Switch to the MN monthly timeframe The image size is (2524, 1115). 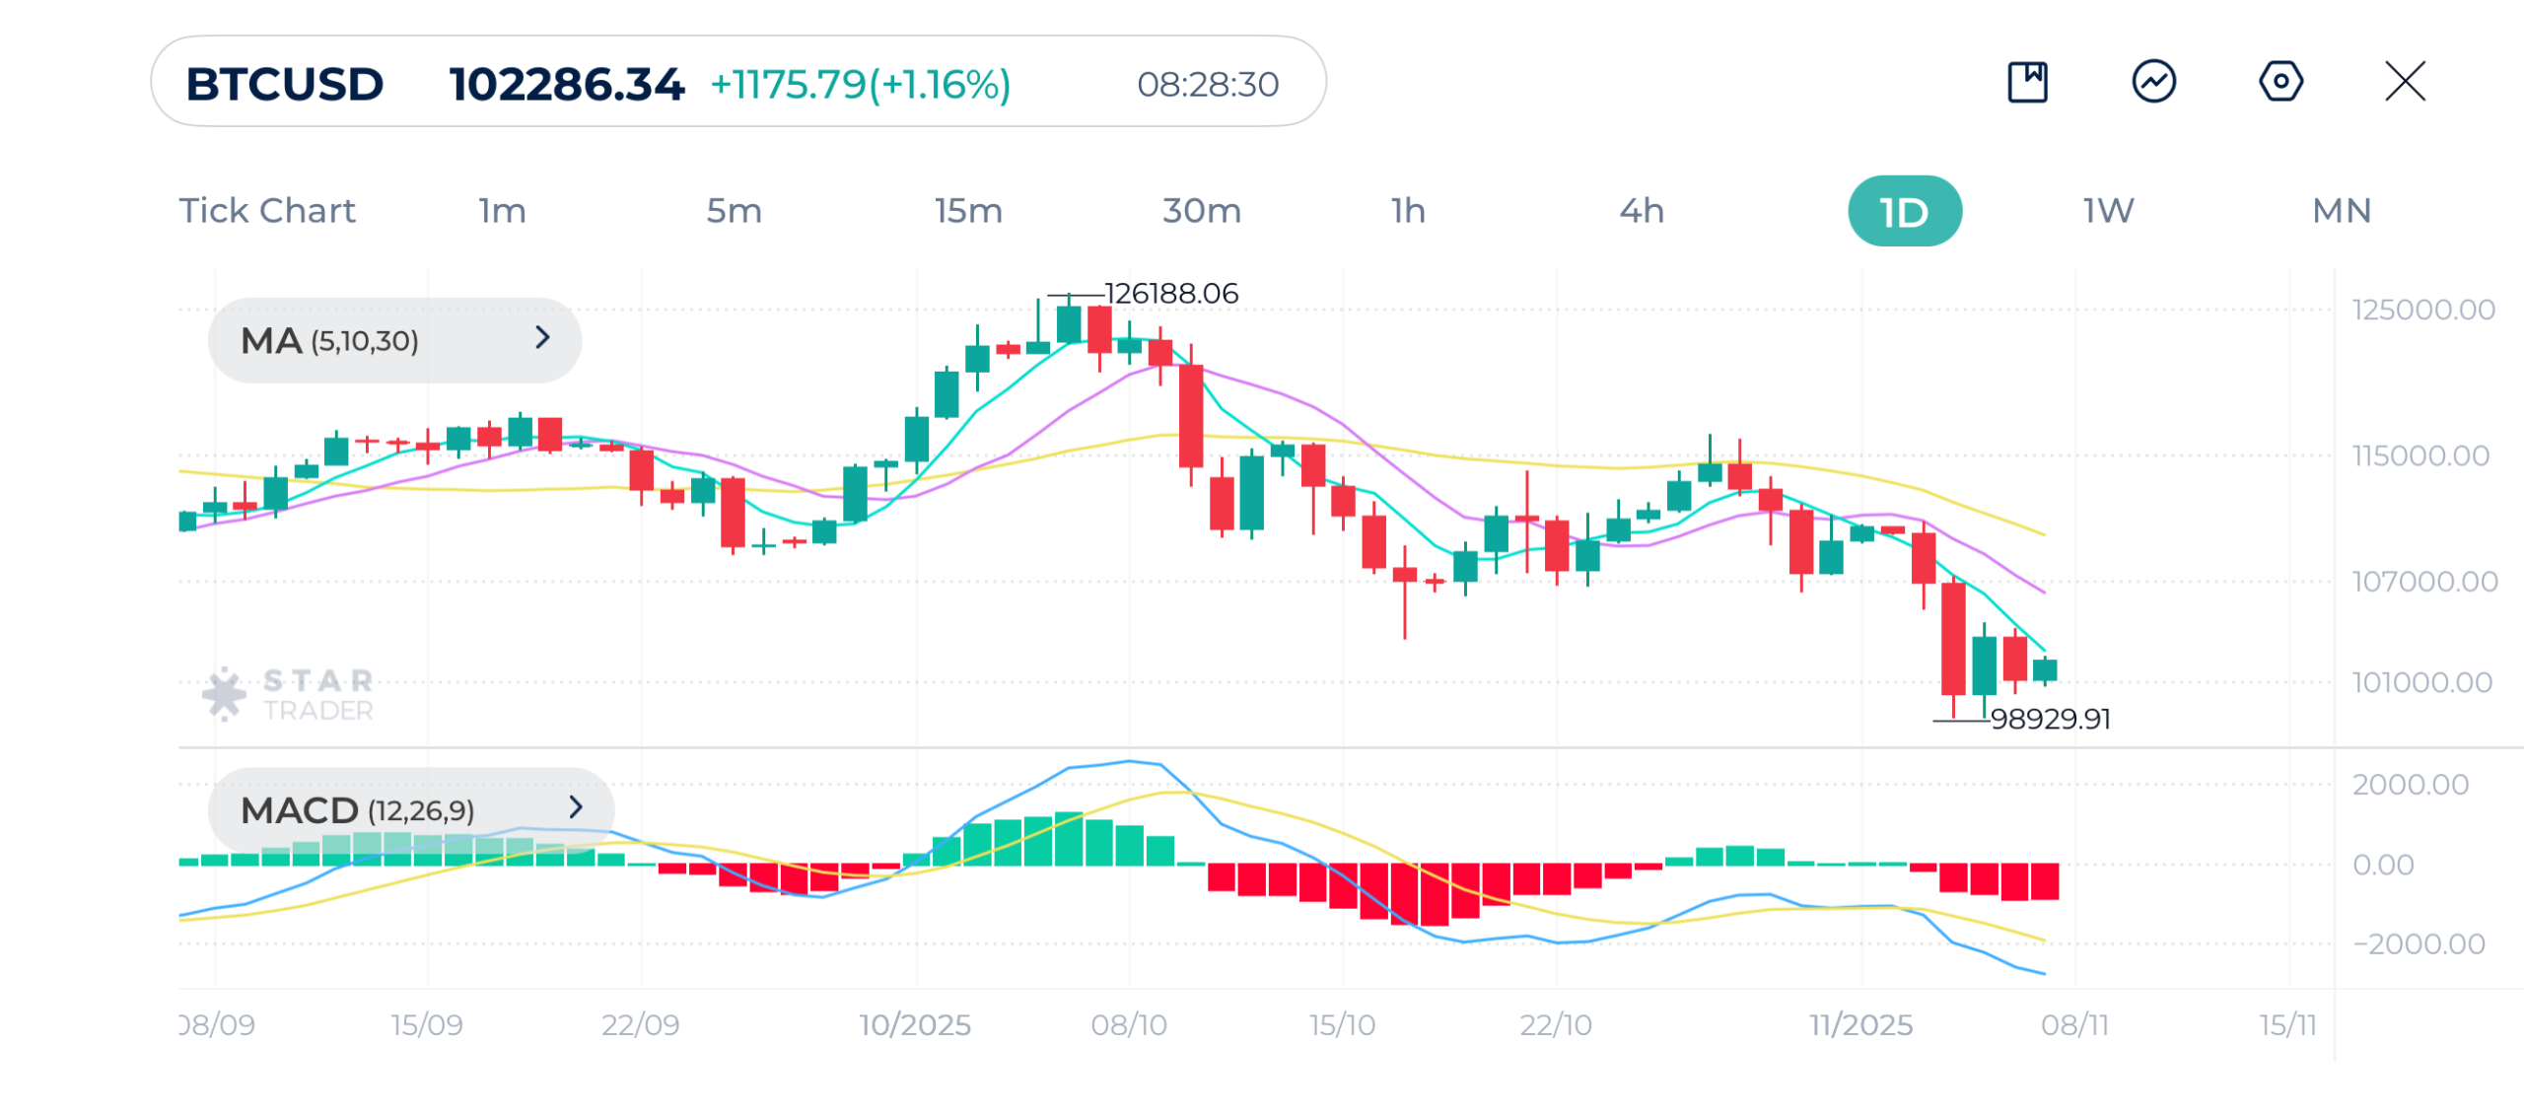(2341, 211)
